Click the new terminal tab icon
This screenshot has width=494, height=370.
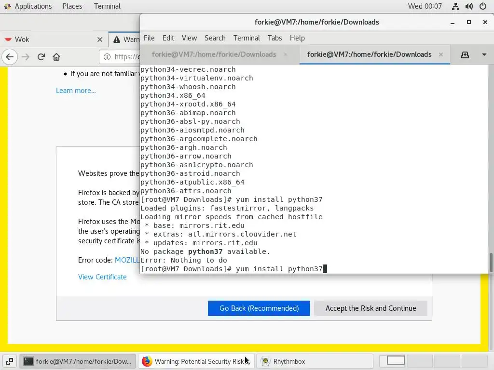tap(465, 55)
